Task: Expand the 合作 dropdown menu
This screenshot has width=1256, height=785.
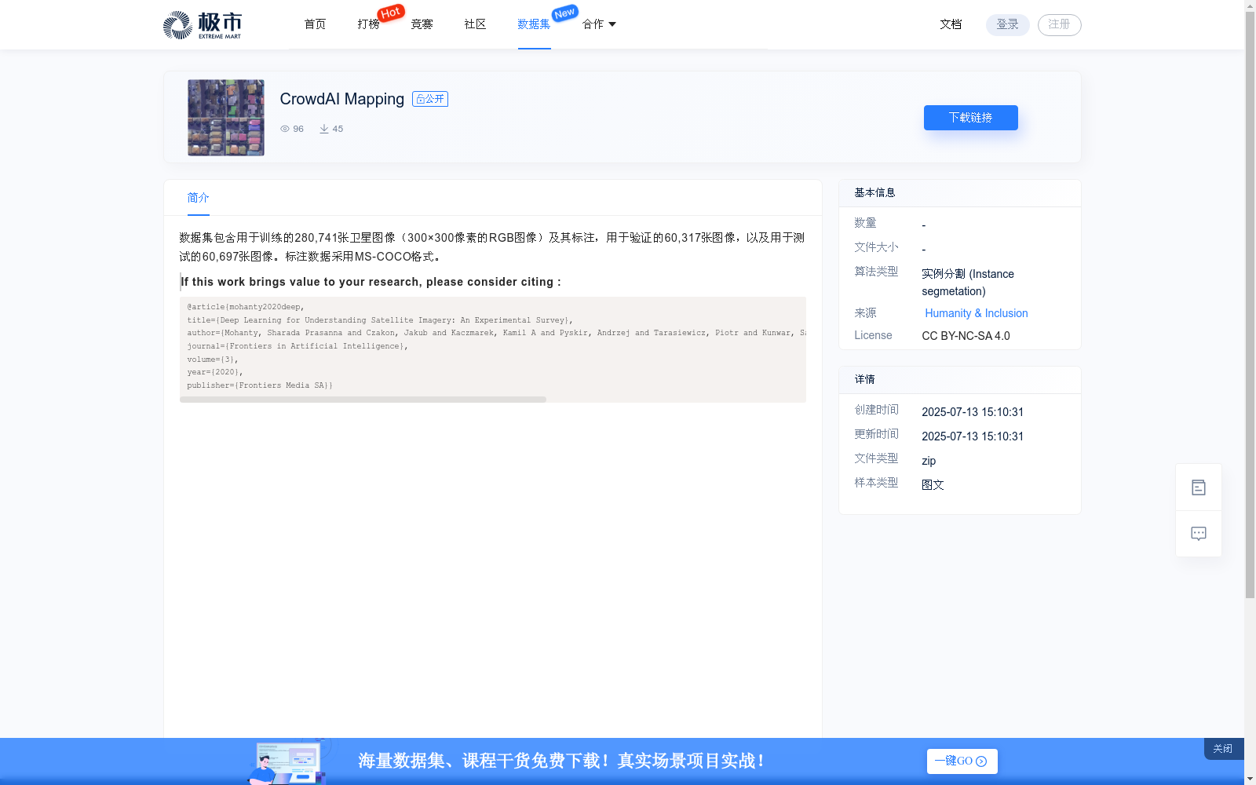Action: 599,24
